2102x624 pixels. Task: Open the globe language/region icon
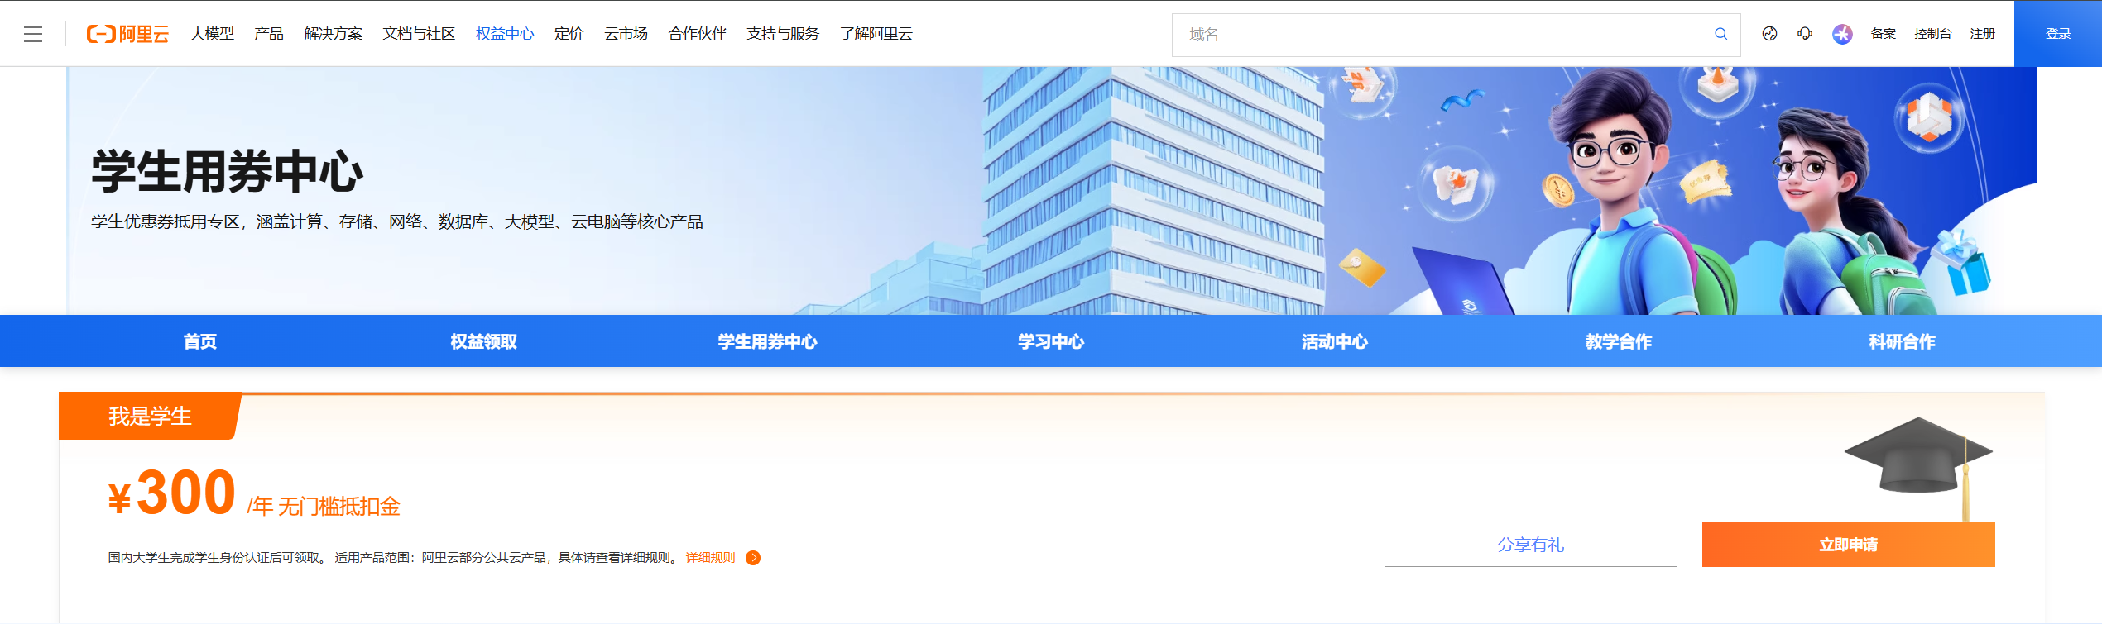coord(1769,34)
